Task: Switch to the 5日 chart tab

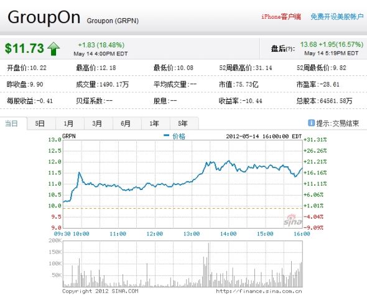Action: point(40,123)
